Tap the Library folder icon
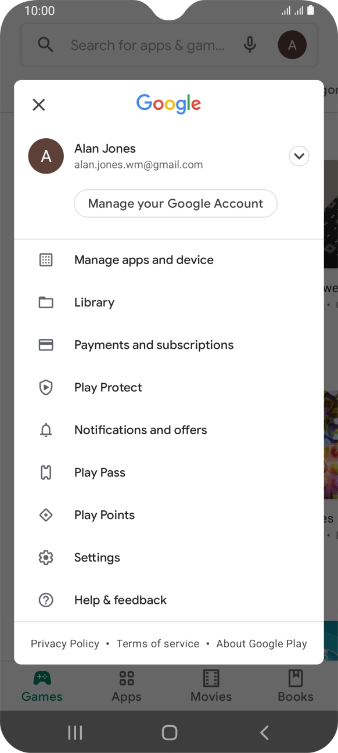338x753 pixels. coord(46,302)
